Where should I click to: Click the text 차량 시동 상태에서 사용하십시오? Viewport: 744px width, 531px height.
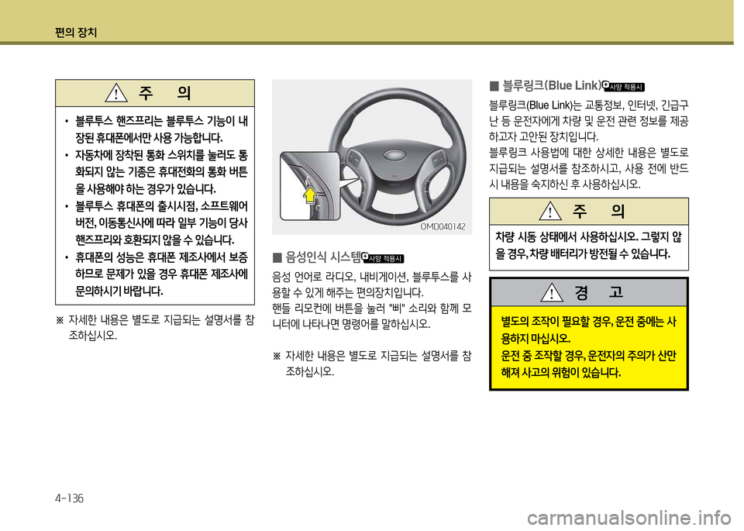[x=566, y=236]
